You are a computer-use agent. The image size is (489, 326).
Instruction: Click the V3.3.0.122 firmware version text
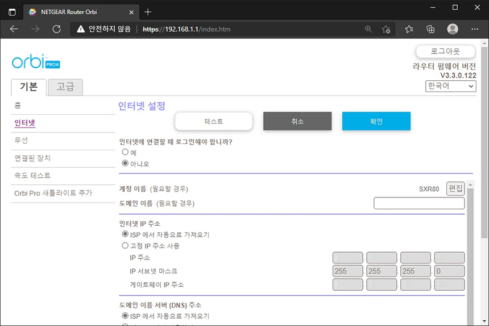pyautogui.click(x=458, y=76)
